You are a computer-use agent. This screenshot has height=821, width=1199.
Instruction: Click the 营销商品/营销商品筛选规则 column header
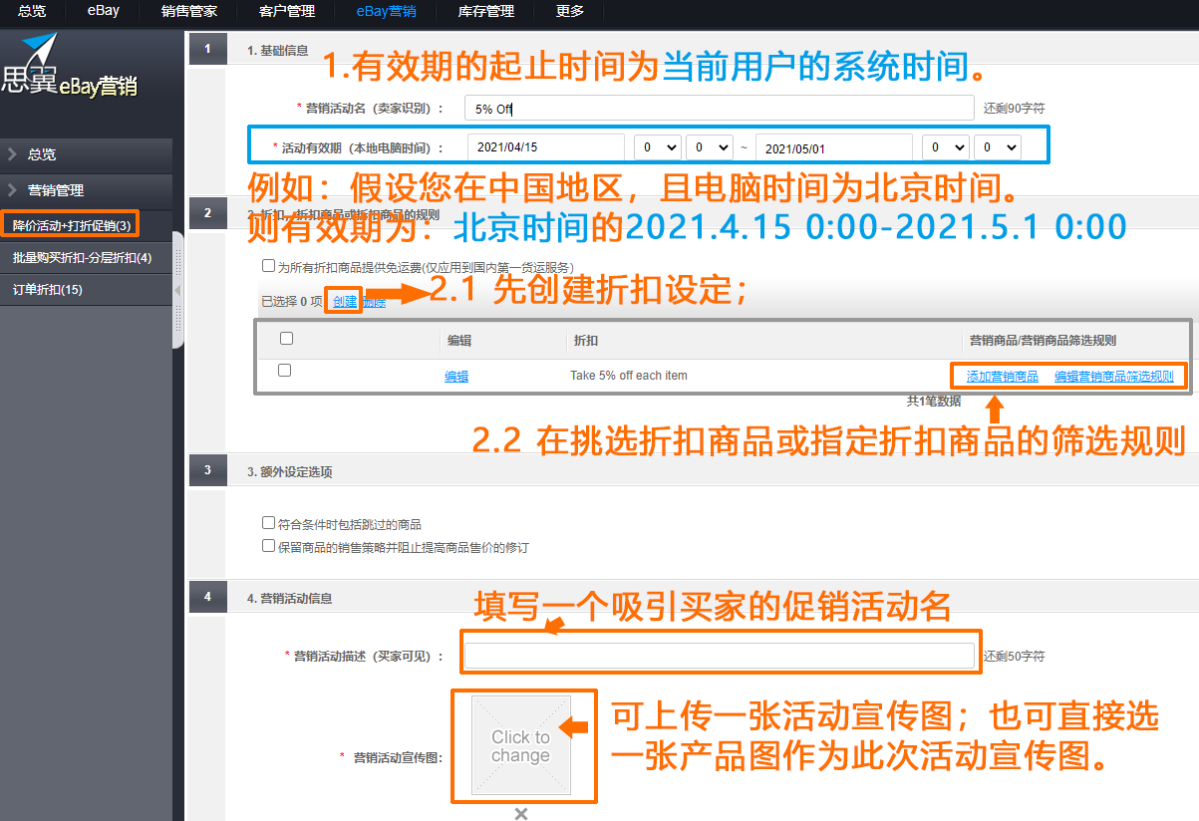[1043, 340]
